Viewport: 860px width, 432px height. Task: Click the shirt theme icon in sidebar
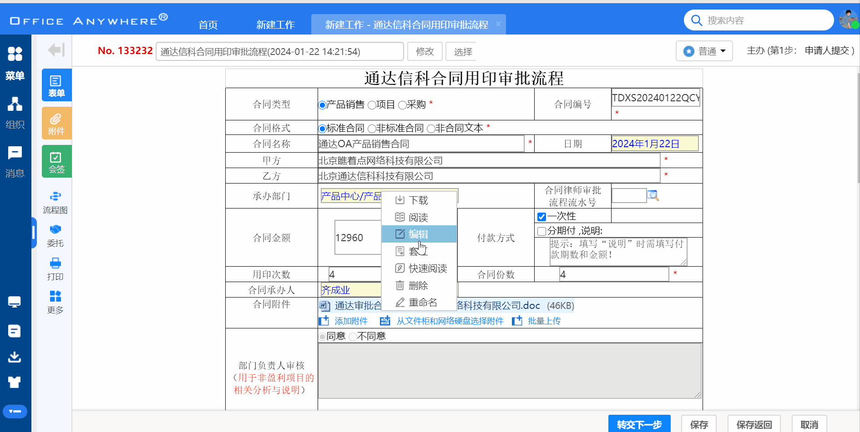[15, 382]
